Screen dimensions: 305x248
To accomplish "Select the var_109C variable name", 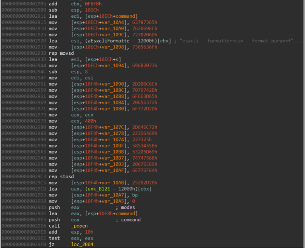I will 113,35.
